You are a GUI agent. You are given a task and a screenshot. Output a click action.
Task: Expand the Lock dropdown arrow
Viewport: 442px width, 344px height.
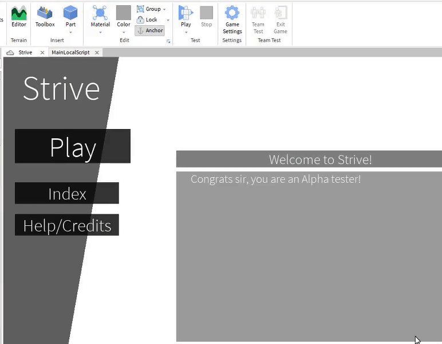click(x=168, y=20)
